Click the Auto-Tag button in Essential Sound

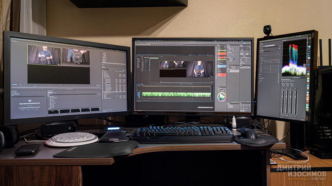point(30,106)
